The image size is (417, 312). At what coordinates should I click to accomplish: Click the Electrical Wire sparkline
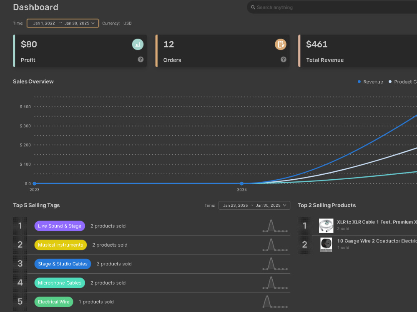pyautogui.click(x=275, y=302)
